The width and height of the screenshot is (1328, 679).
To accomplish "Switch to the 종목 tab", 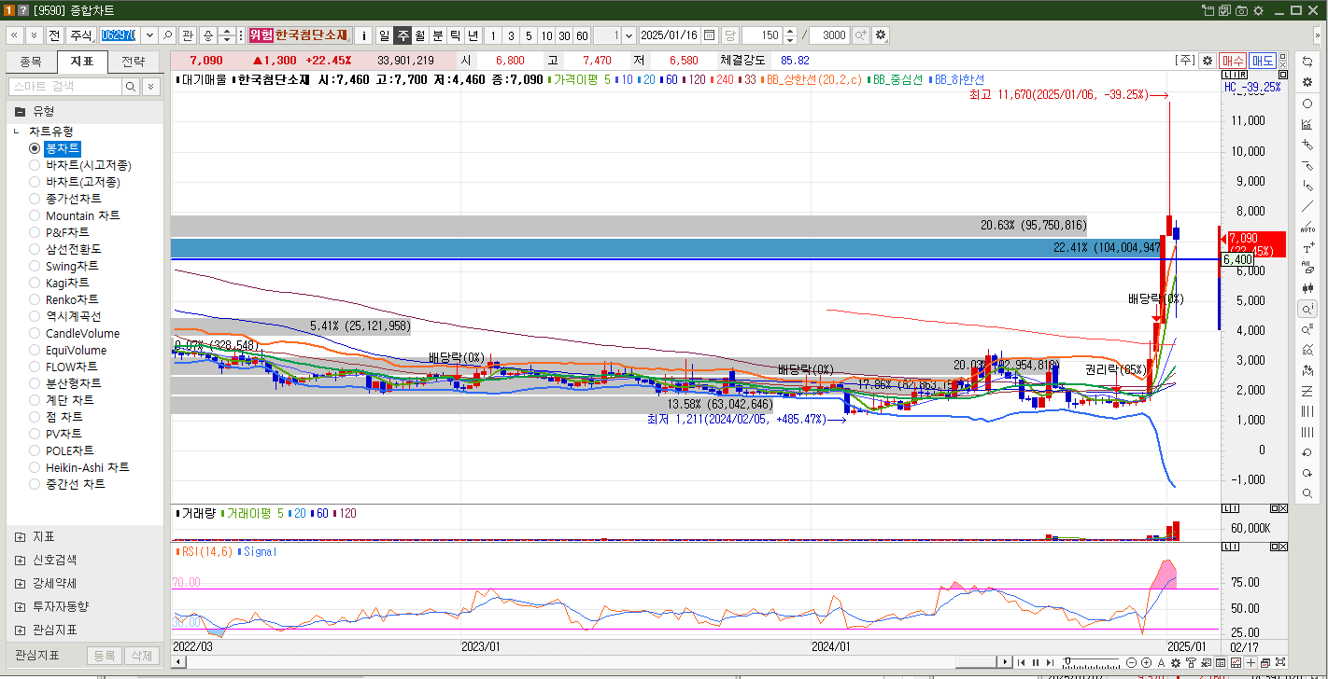I will 31,62.
